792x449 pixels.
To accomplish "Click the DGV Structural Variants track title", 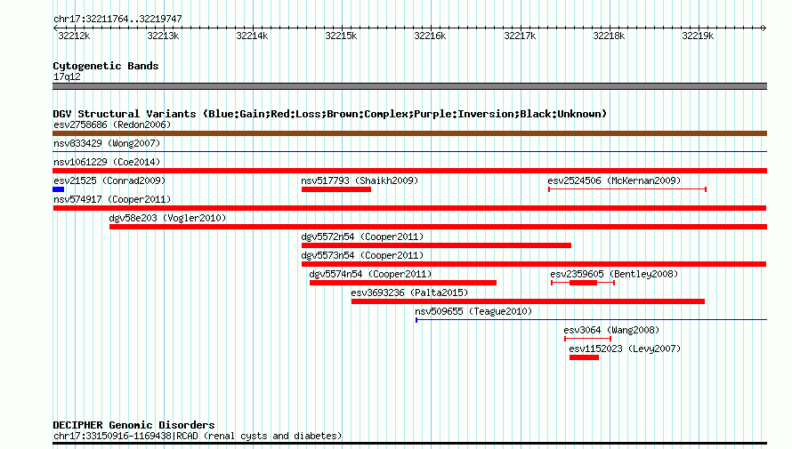I will (x=330, y=114).
